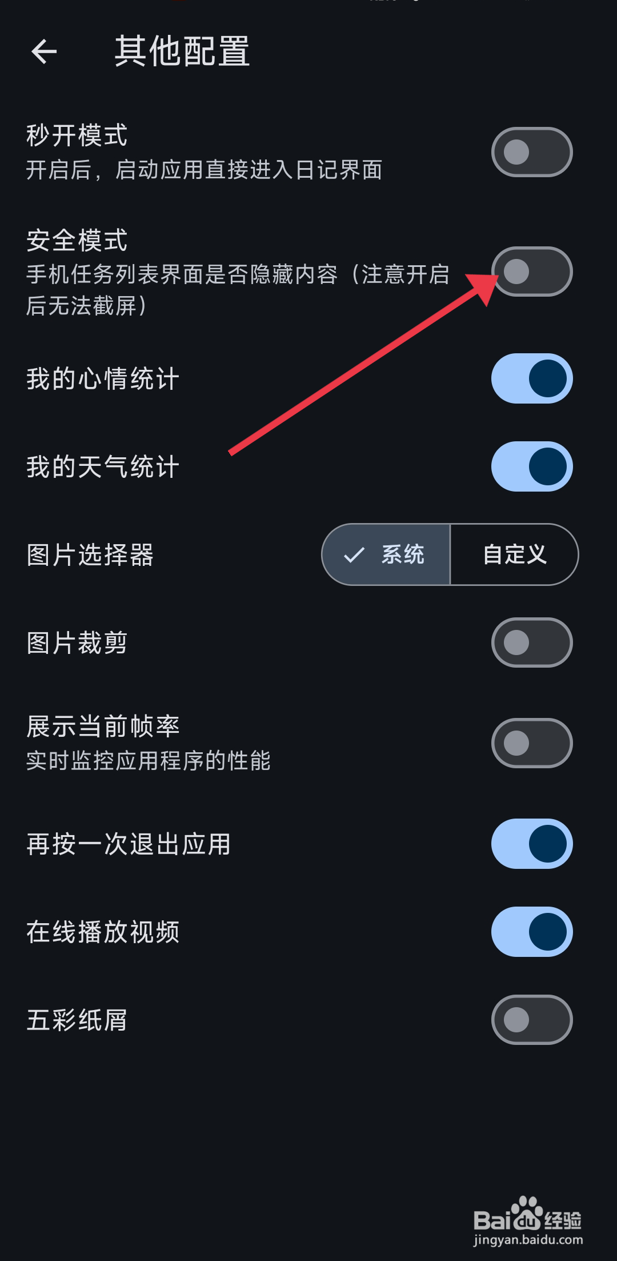Choose 自定义 image picker option

coord(514,554)
